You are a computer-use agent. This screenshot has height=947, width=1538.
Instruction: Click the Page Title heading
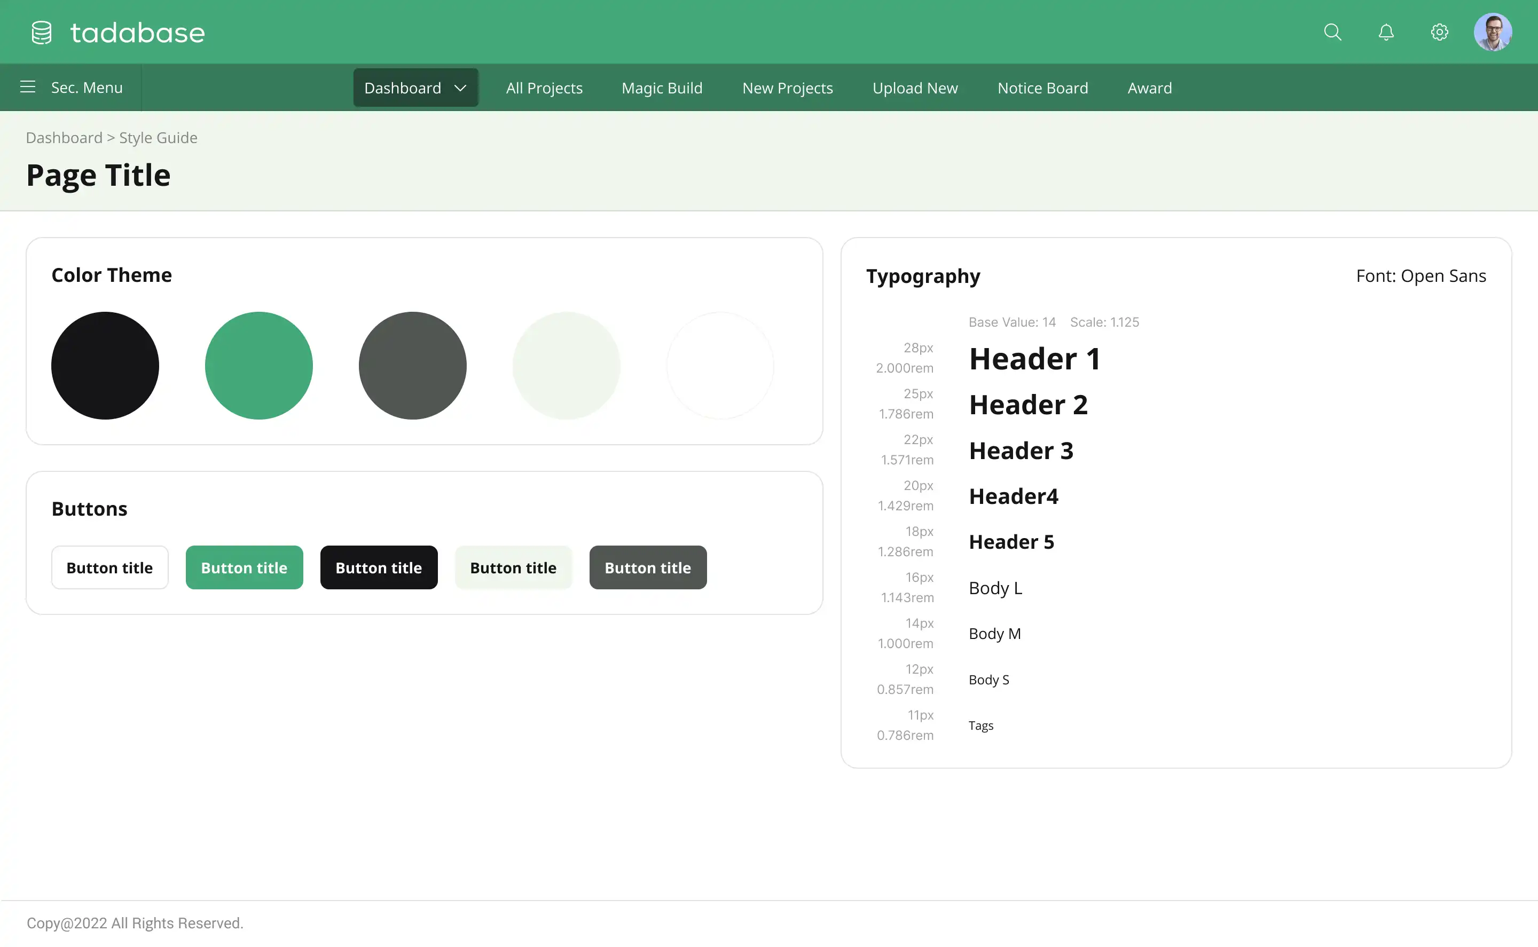pos(98,176)
